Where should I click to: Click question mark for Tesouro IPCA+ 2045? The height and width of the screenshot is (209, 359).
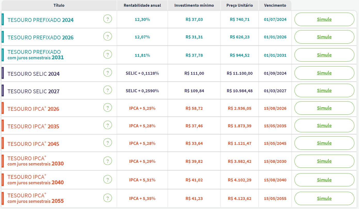click(108, 143)
